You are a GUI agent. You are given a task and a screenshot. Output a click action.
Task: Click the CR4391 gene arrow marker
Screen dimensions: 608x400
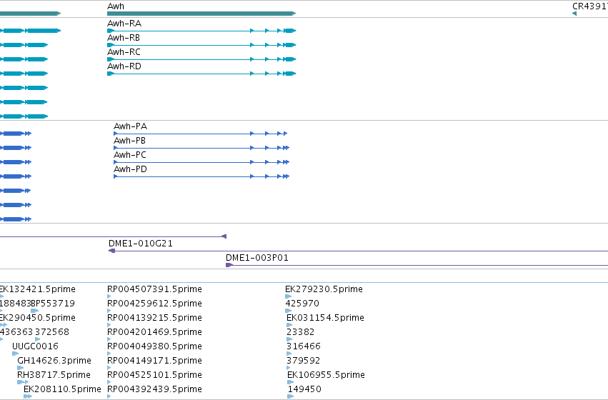click(x=574, y=14)
